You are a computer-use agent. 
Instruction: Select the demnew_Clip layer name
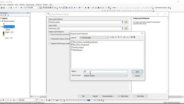pos(9,27)
